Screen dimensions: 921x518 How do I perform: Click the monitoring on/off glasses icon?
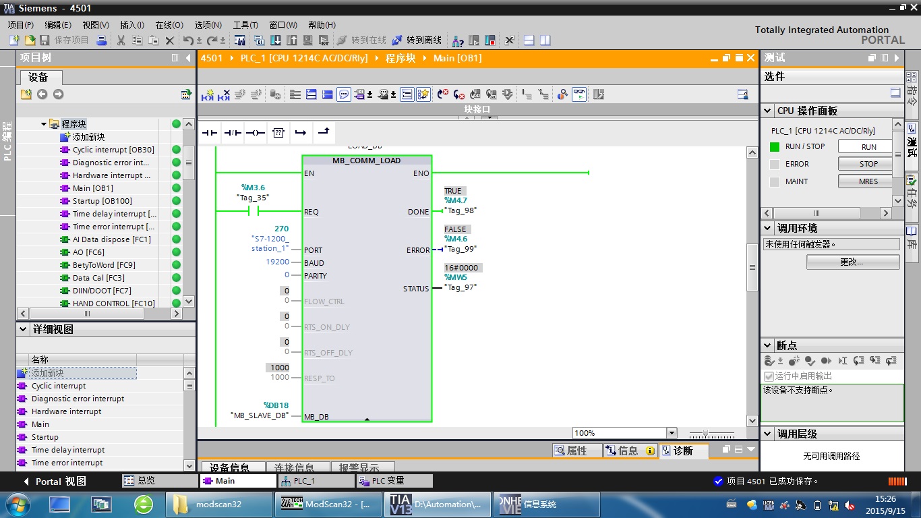(x=579, y=94)
